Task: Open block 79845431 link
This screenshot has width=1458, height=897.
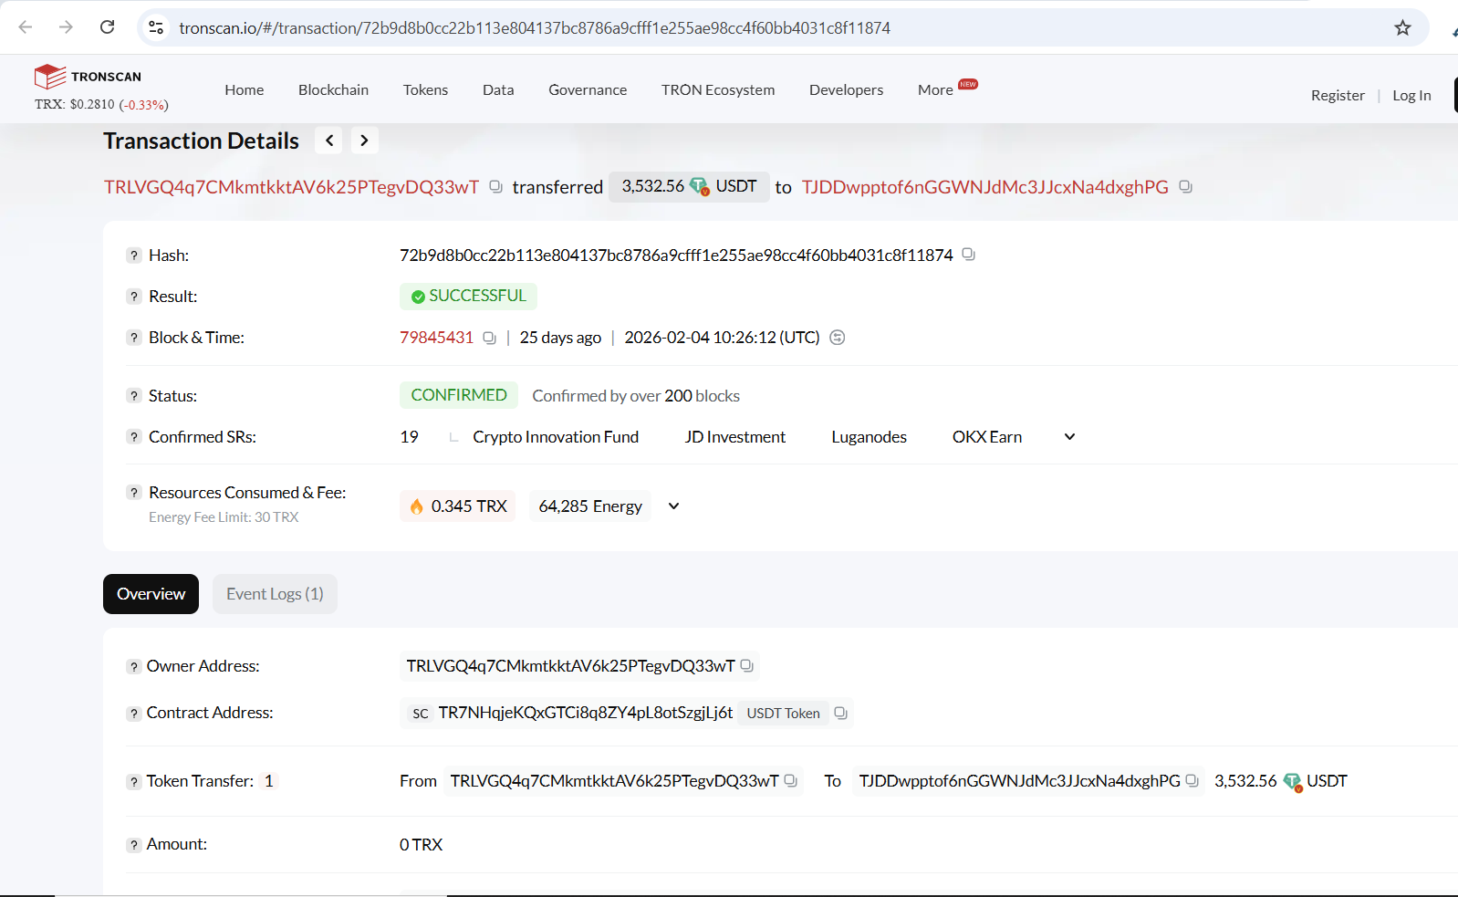Action: coord(436,338)
